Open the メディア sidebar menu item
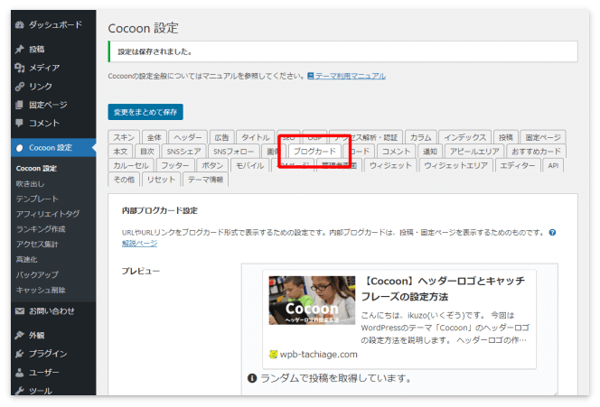The image size is (600, 407). (x=53, y=68)
